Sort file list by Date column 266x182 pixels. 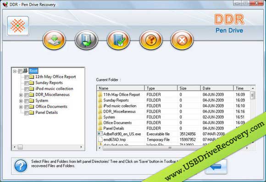tap(217, 88)
